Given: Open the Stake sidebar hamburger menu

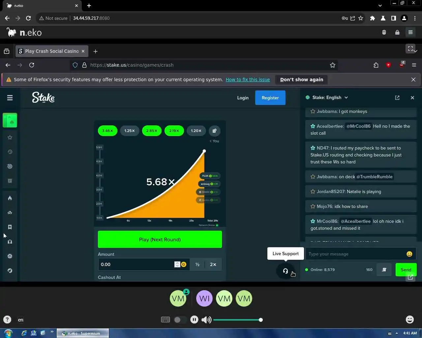Looking at the screenshot, I should coord(10,98).
